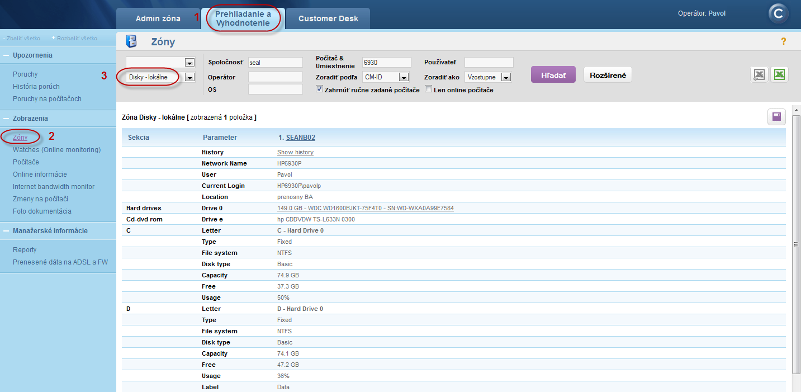Click the round C logo icon
801x392 pixels.
point(778,14)
